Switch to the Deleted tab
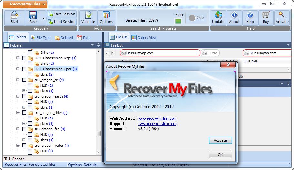This screenshot has height=170, width=294. (64, 38)
